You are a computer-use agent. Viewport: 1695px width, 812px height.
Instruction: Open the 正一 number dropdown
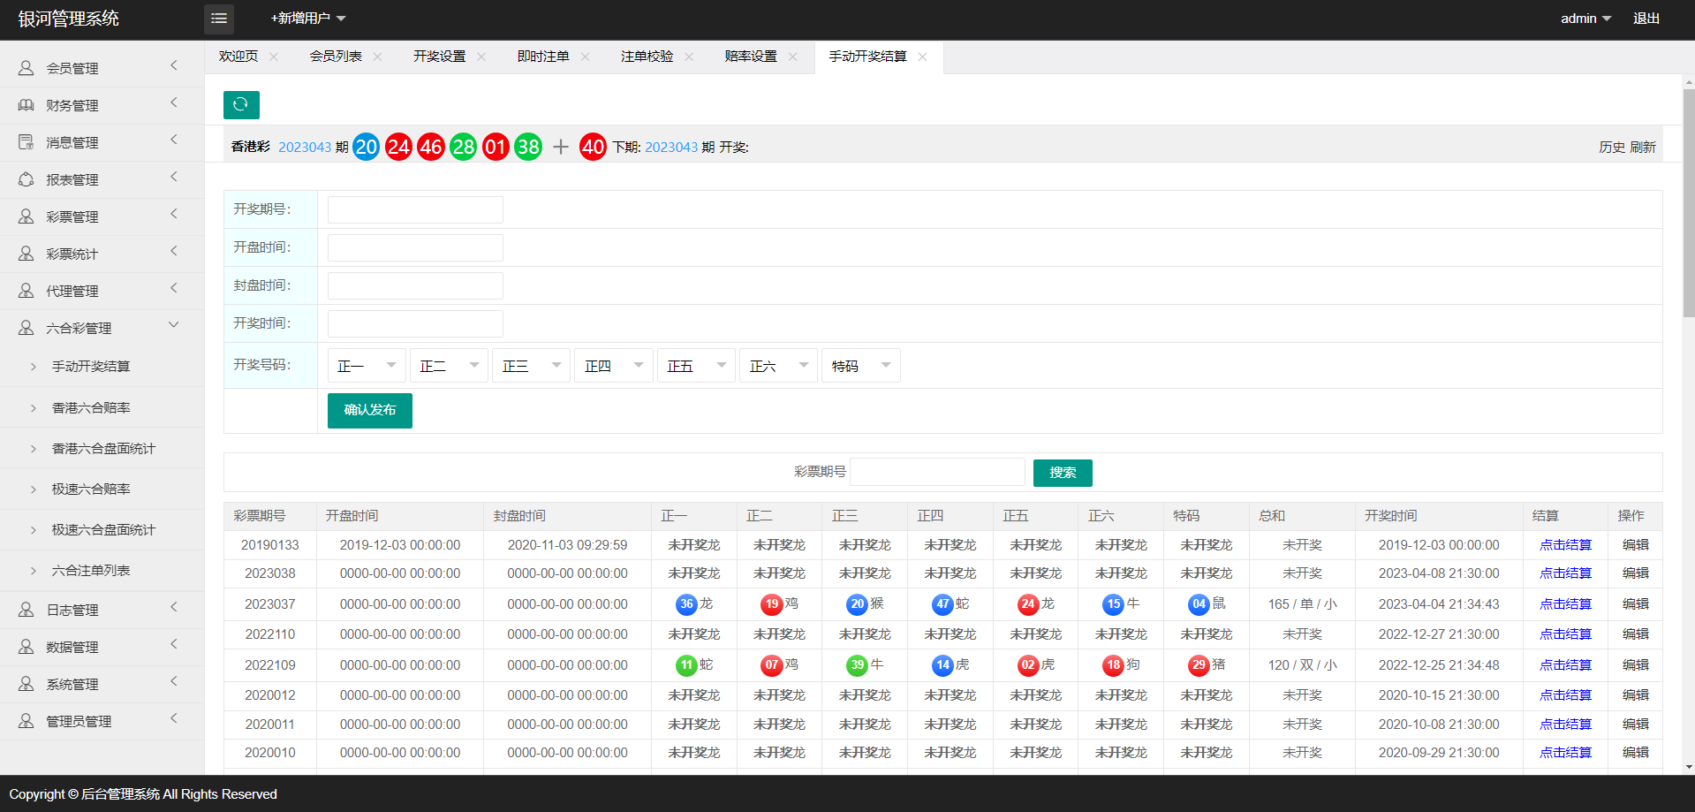[367, 366]
